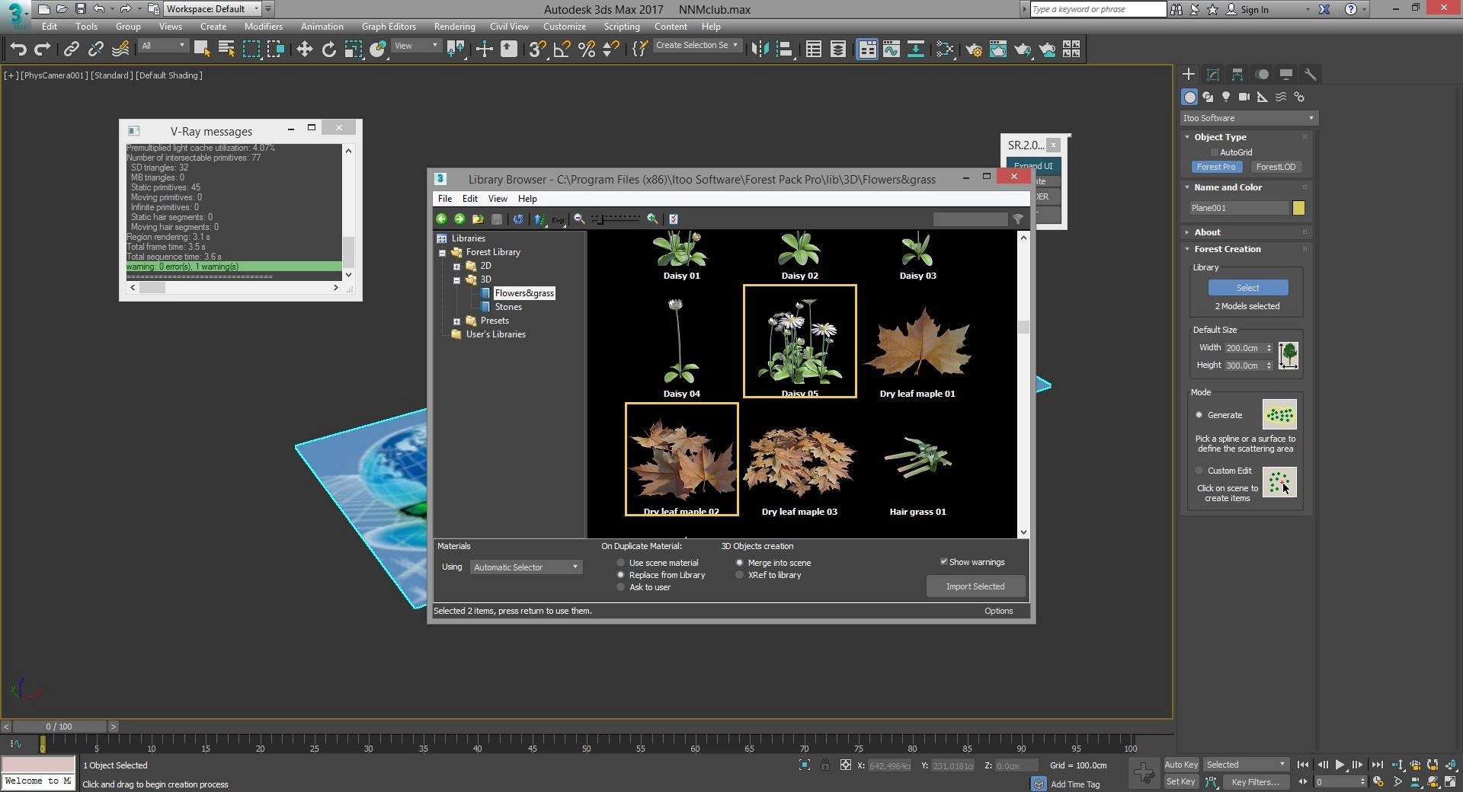
Task: Click the Forest Pro button
Action: tap(1216, 167)
